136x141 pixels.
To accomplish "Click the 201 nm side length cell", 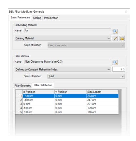I will pyautogui.click(x=102, y=104).
